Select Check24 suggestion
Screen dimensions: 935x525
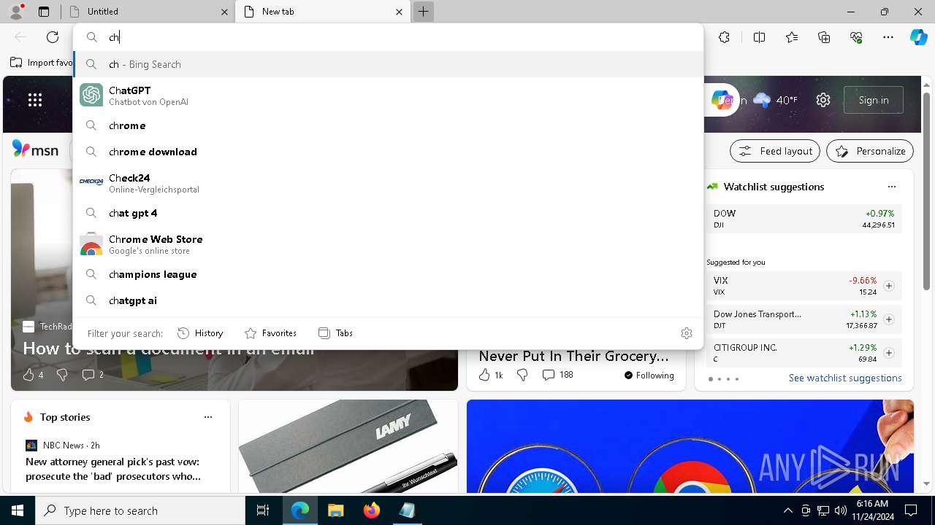coord(388,183)
